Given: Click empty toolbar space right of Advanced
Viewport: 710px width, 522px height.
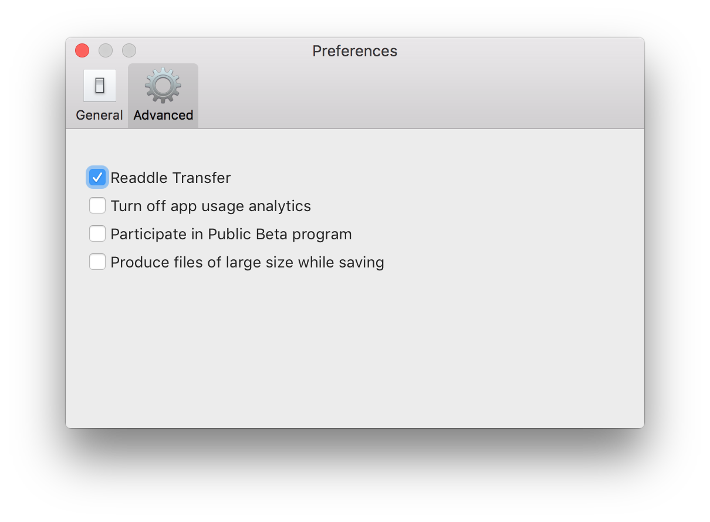Looking at the screenshot, I should (x=411, y=97).
